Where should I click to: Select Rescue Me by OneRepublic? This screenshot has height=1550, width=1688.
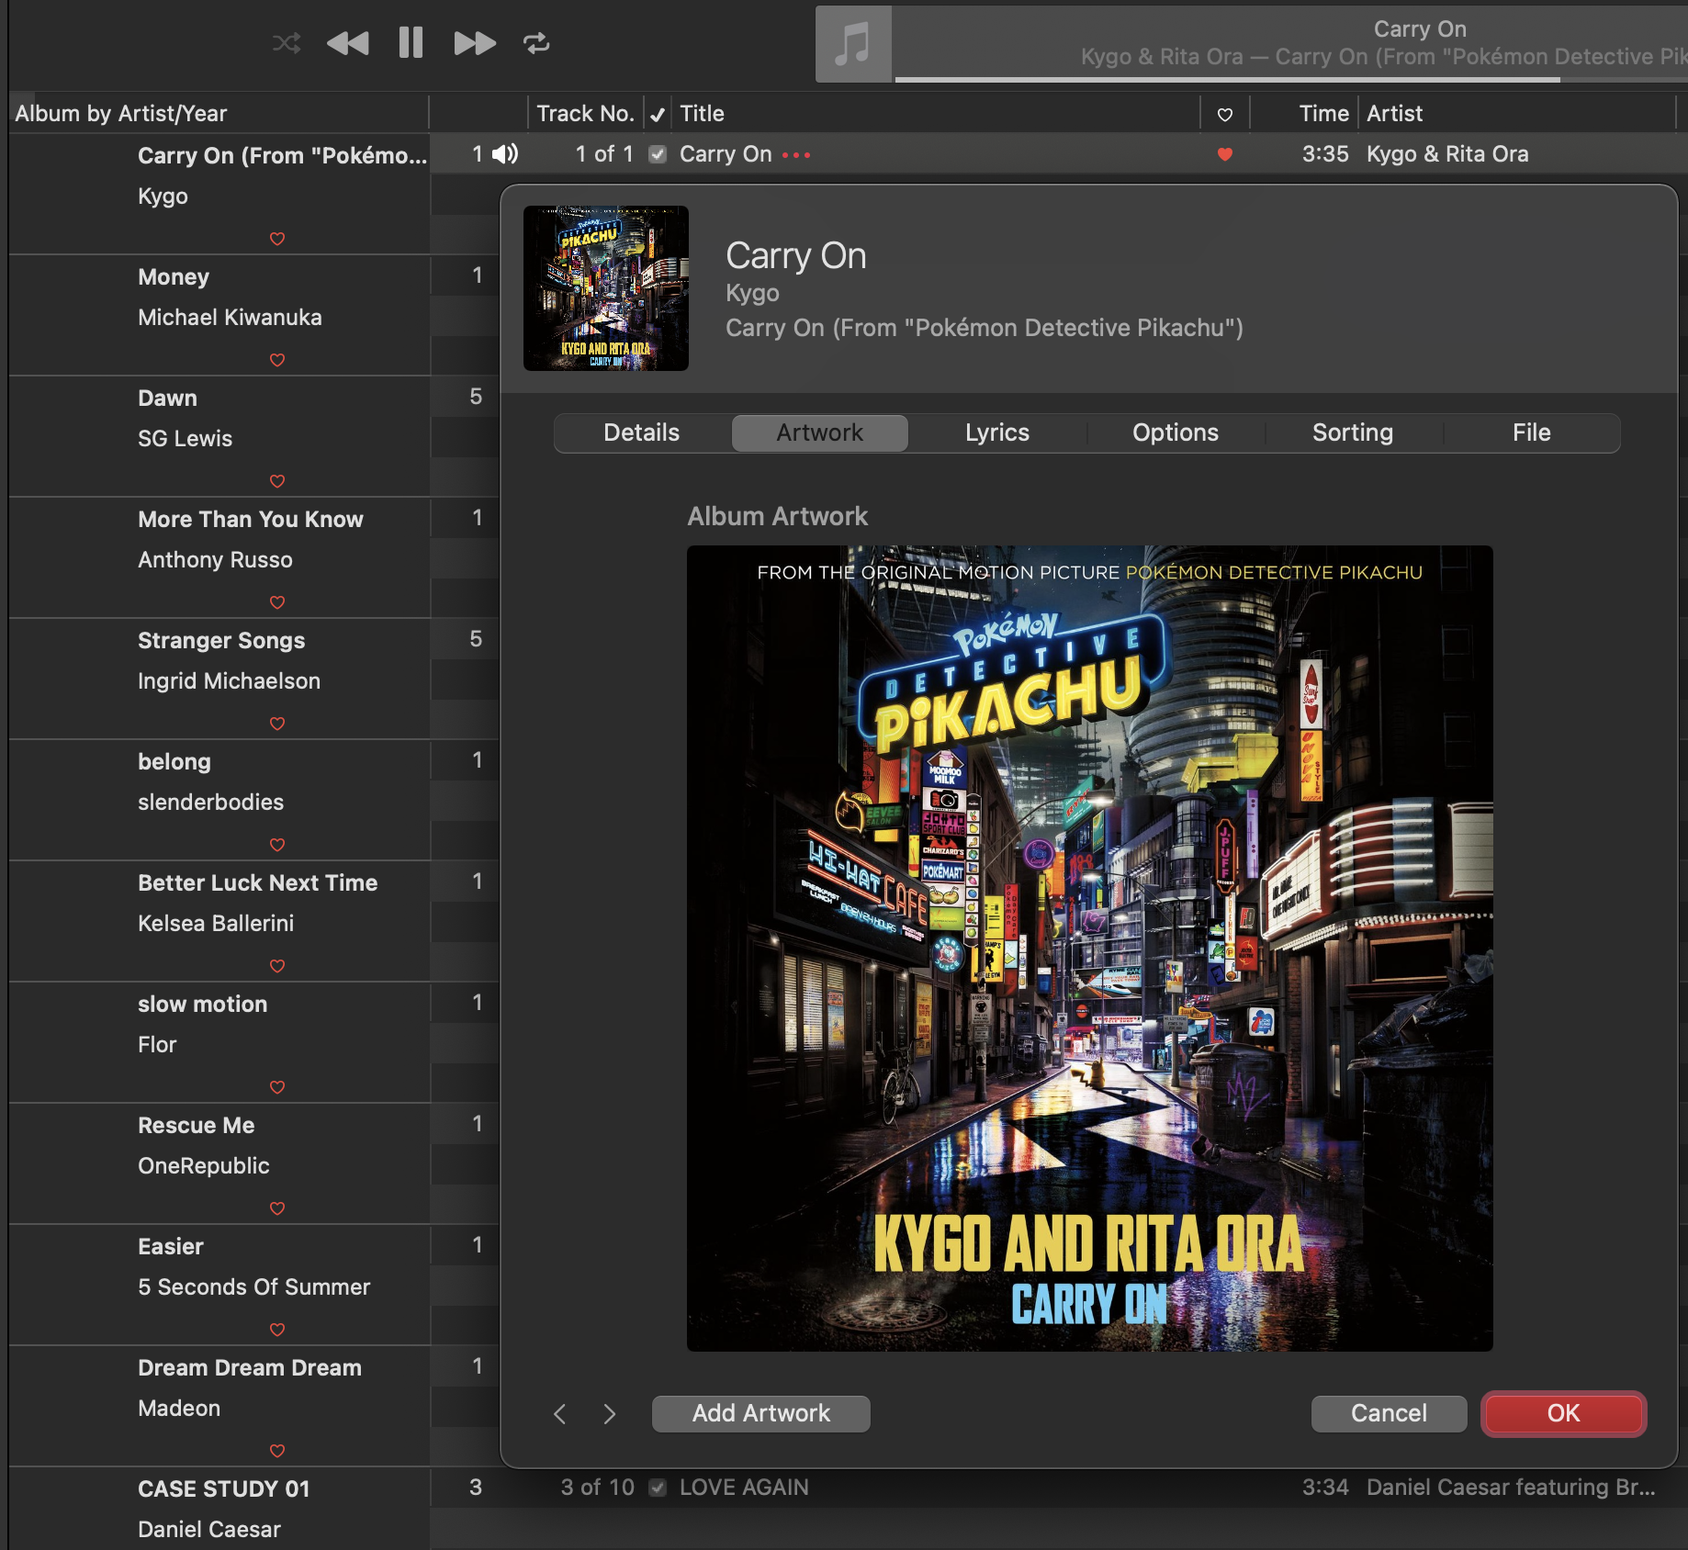219,1164
